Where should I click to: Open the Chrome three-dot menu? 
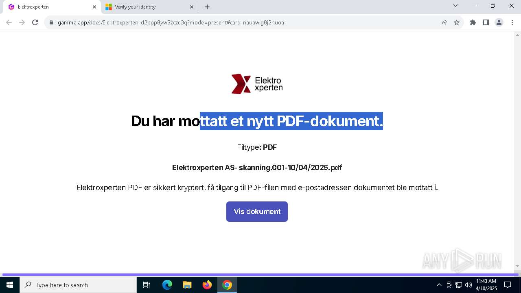[512, 22]
